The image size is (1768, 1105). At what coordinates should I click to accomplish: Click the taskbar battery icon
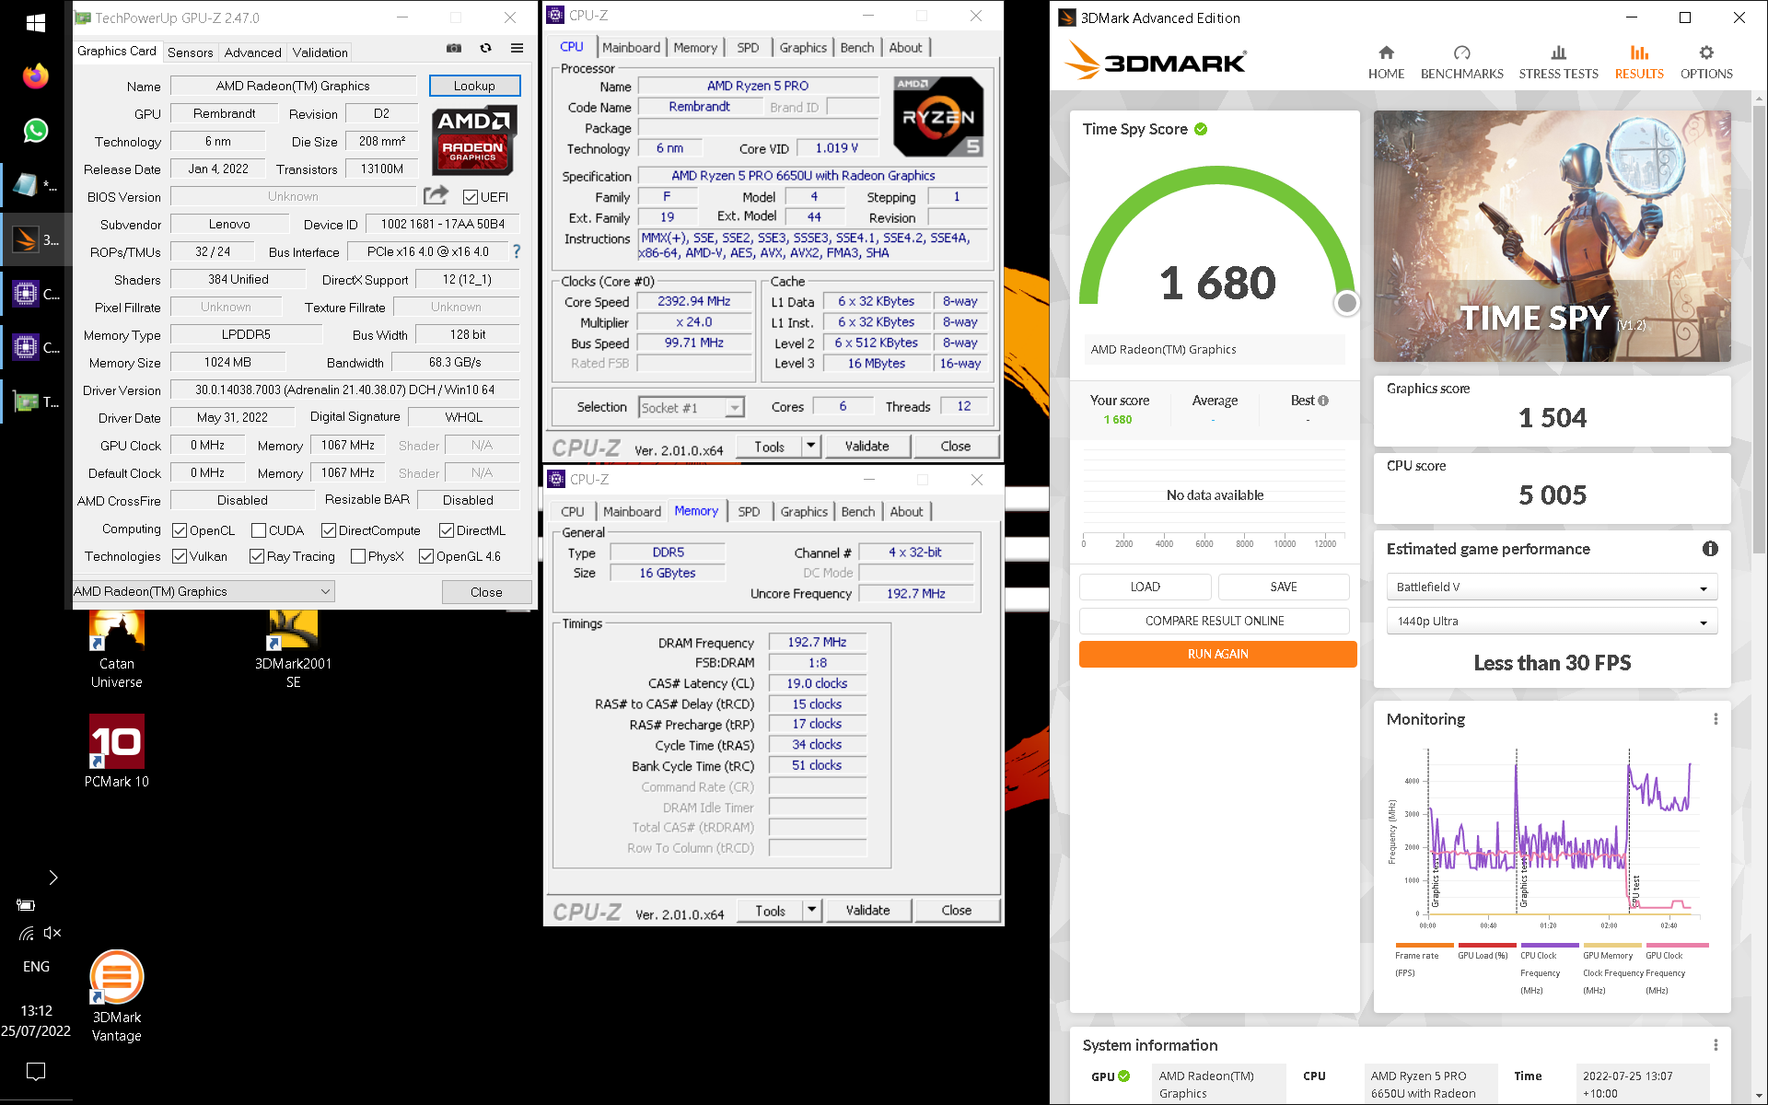(26, 905)
